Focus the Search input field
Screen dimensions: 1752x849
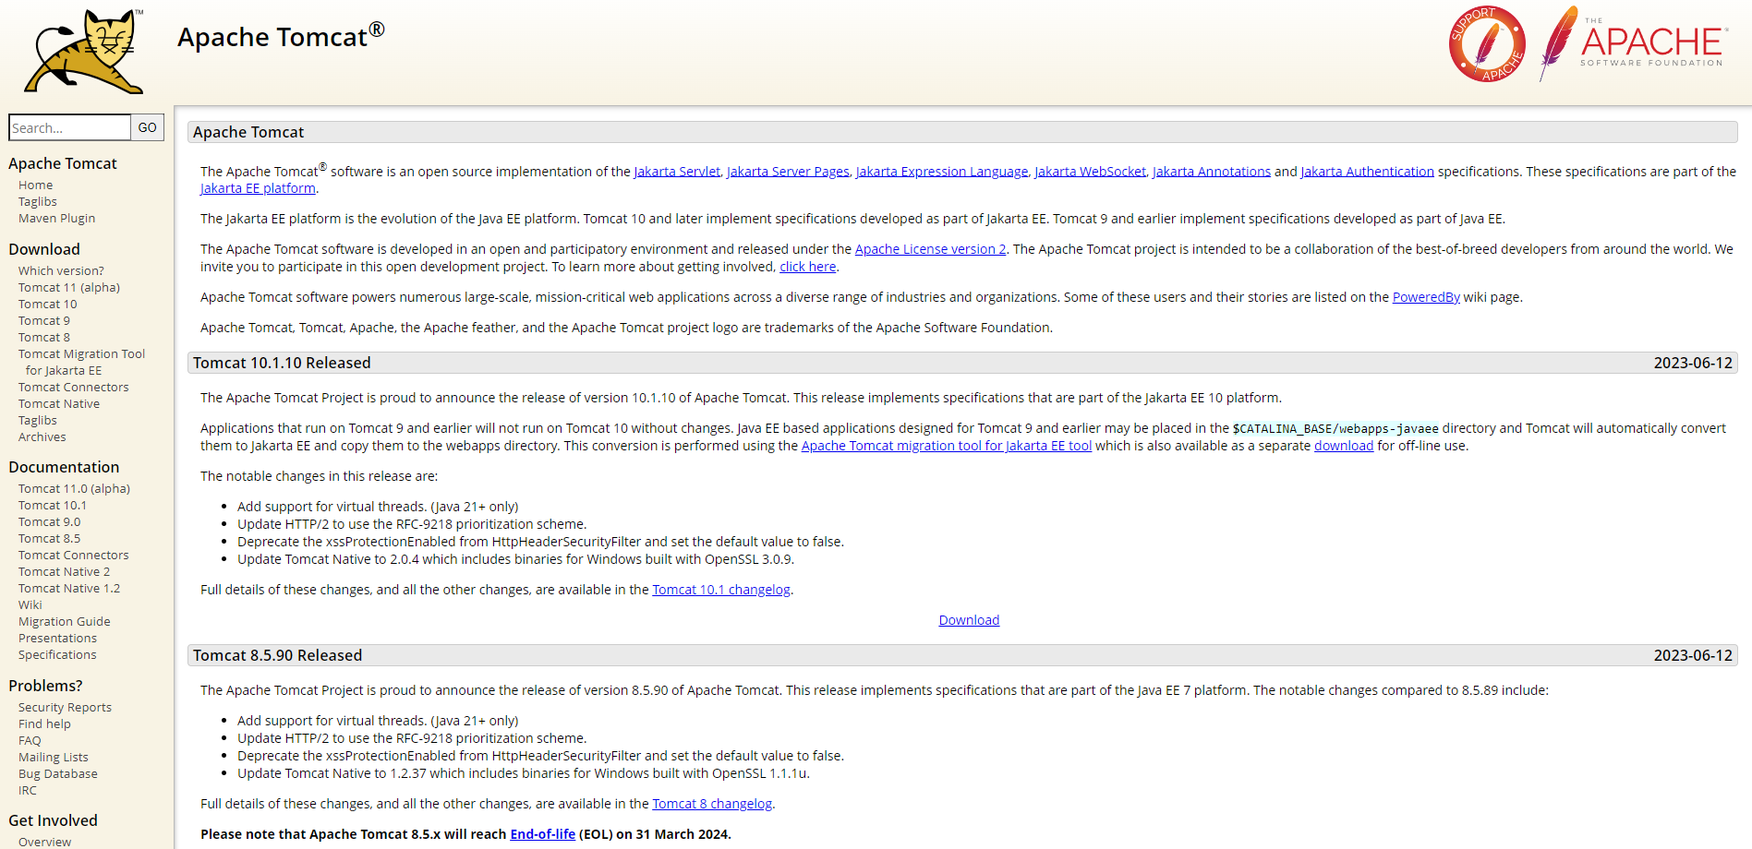pos(69,127)
